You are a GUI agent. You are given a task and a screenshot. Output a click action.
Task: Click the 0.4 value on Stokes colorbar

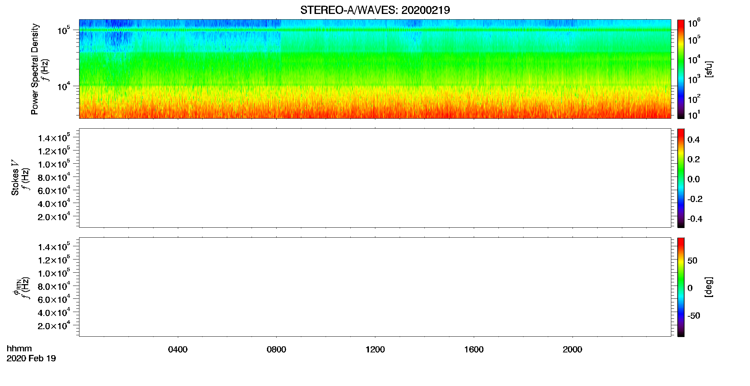tap(693, 140)
